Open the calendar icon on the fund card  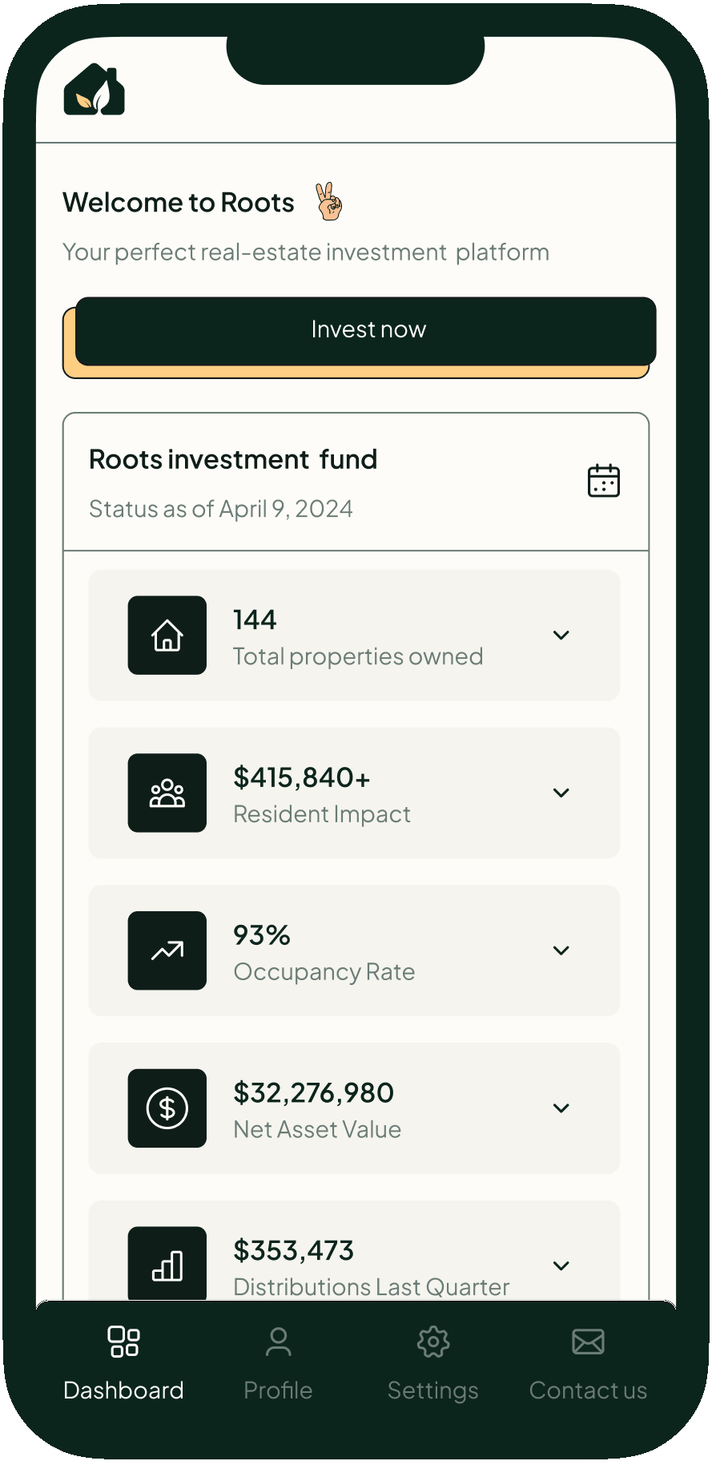604,480
